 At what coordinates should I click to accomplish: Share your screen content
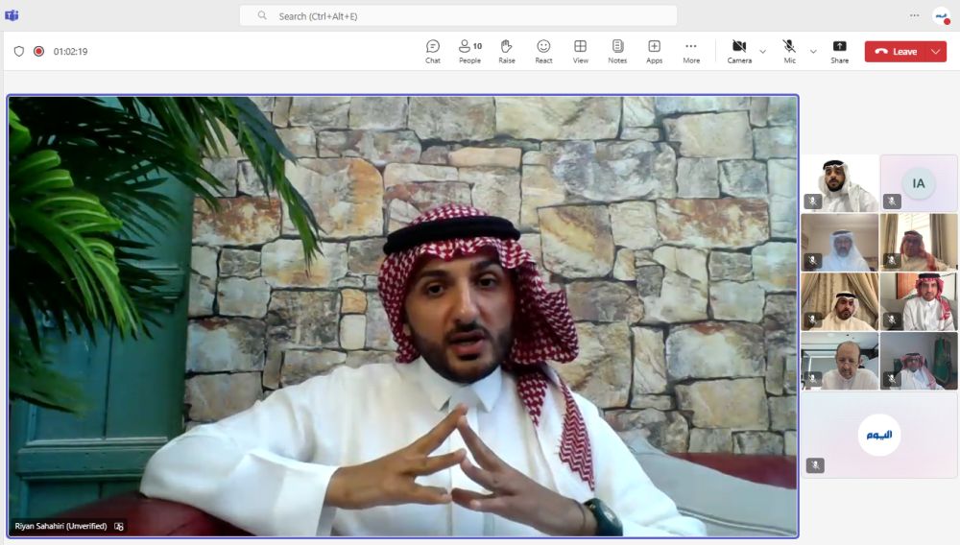(839, 51)
